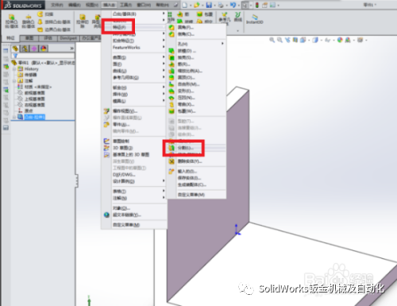Expand the History tree node
Image resolution: width=397 pixels, height=306 pixels.
[x=14, y=69]
